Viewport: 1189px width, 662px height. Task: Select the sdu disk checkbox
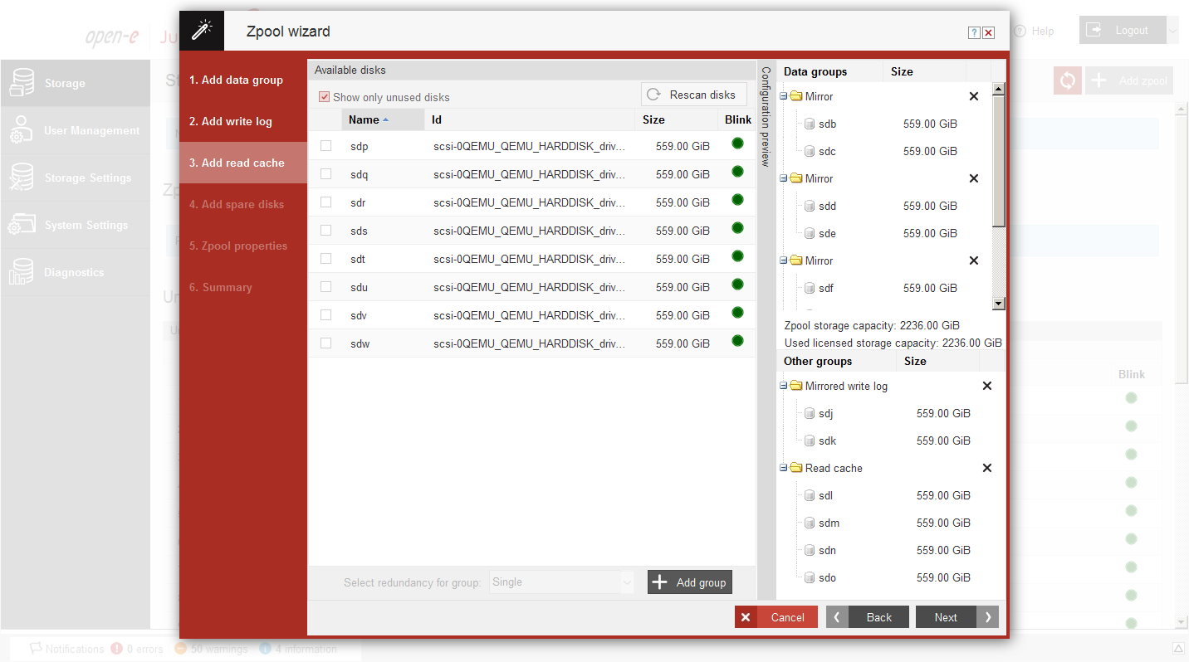pos(326,287)
